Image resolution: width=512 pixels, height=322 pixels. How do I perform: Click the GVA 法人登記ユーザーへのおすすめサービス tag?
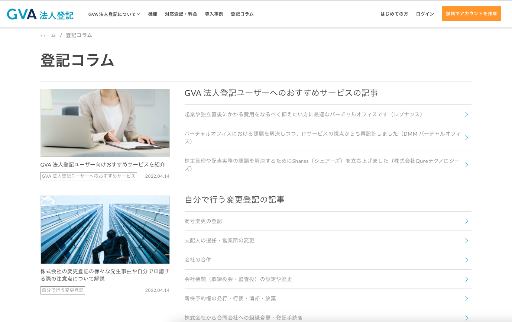pos(88,176)
